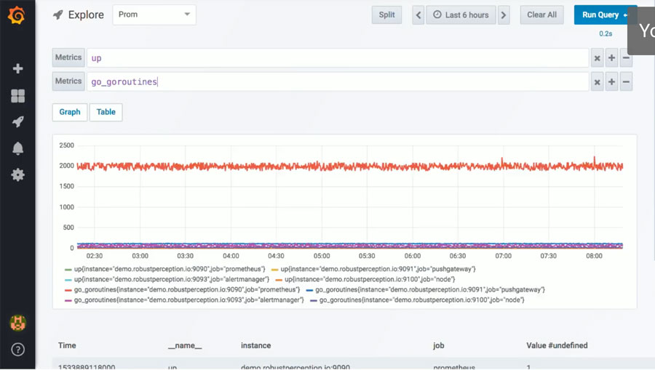Remove the 'up' query row
The height and width of the screenshot is (370, 655).
tap(626, 58)
